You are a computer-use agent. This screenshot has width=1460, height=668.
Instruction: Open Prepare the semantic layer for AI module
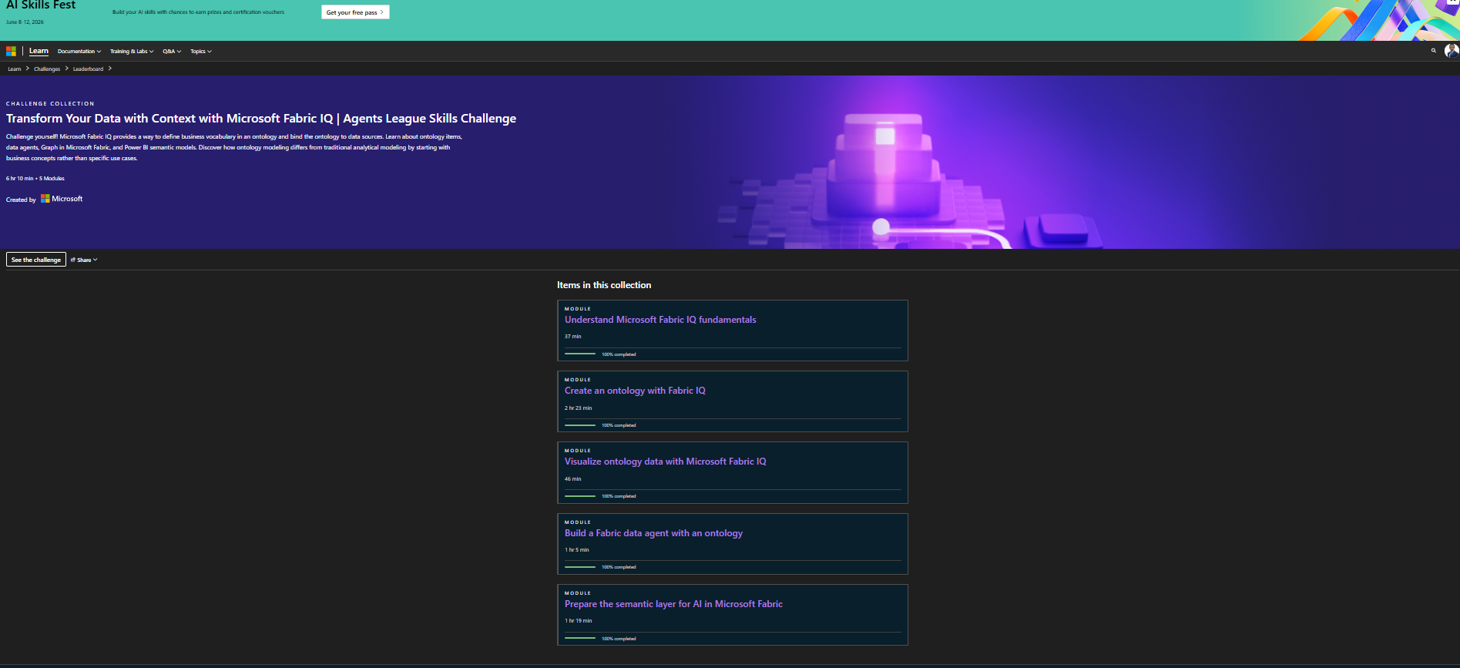coord(673,604)
